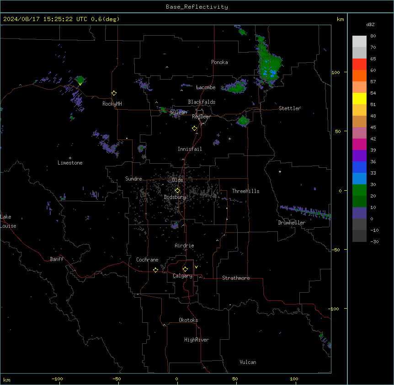Click the Base_Reflectivity title
The image size is (394, 385).
[x=197, y=7]
